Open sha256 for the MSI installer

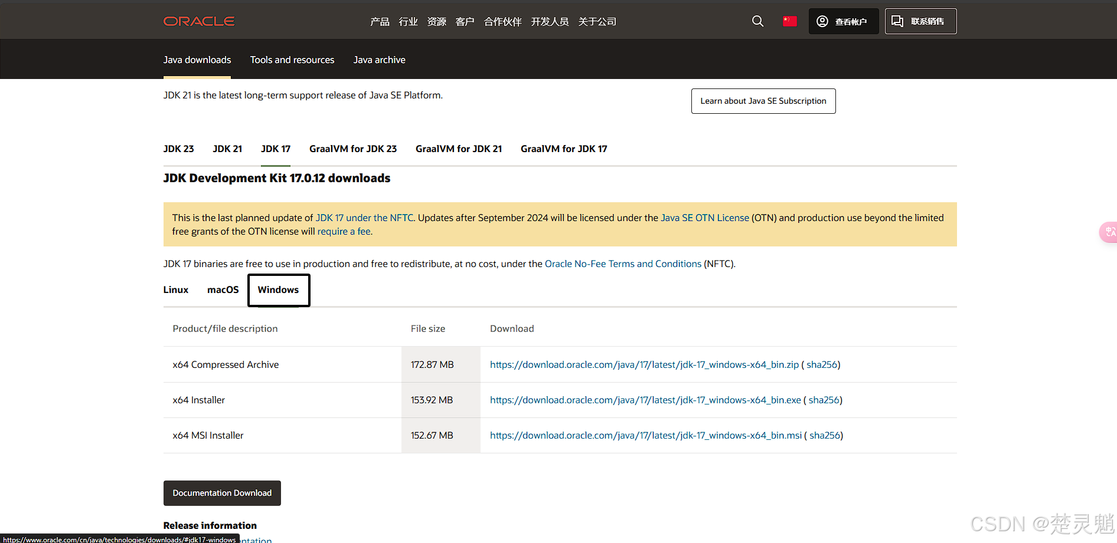(x=825, y=436)
